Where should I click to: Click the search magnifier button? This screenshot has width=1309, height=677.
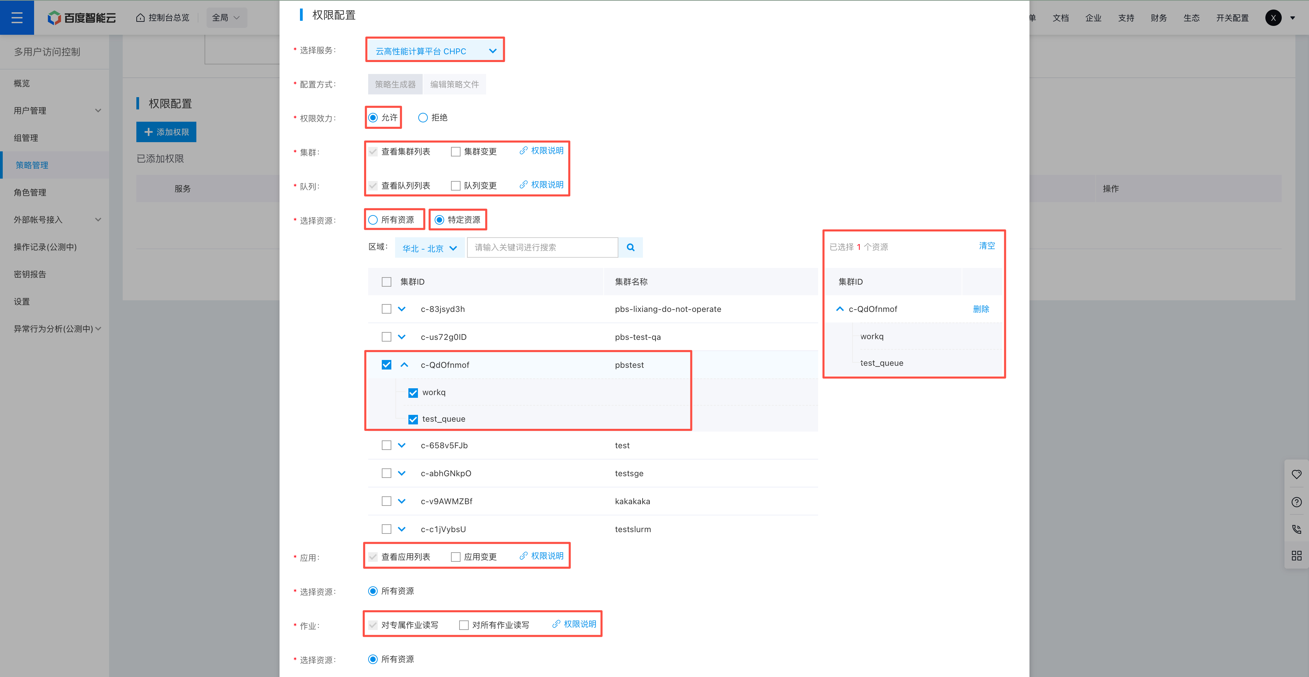[x=631, y=247]
